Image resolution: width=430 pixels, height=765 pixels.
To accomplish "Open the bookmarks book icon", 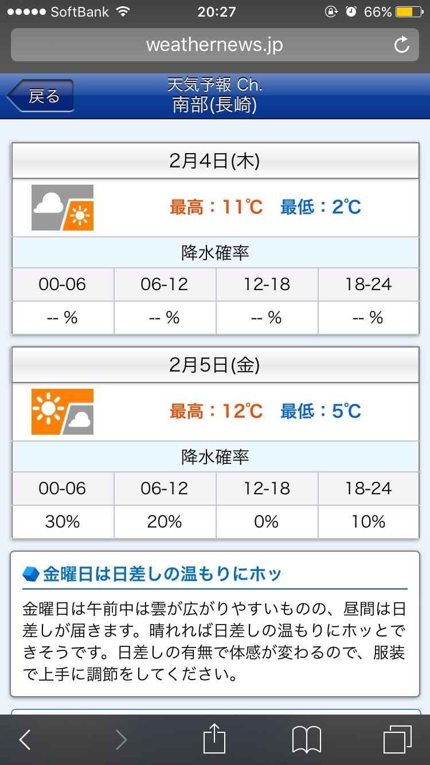I will tap(307, 740).
